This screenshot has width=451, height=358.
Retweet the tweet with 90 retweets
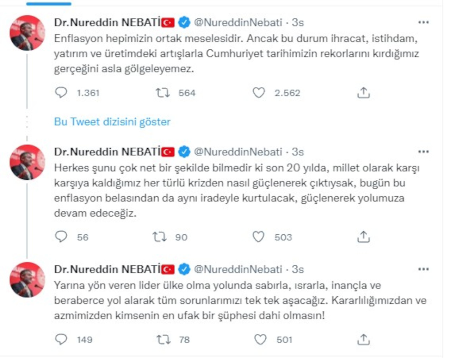click(x=159, y=237)
